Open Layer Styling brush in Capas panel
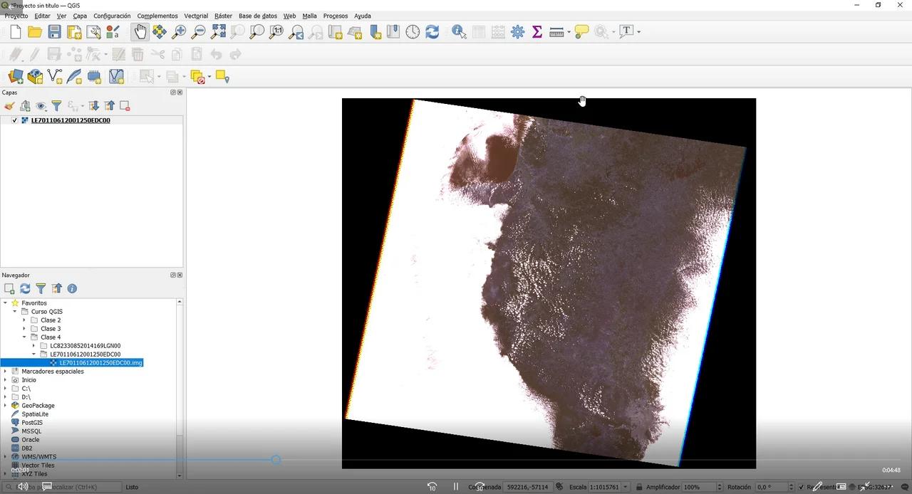 9,106
